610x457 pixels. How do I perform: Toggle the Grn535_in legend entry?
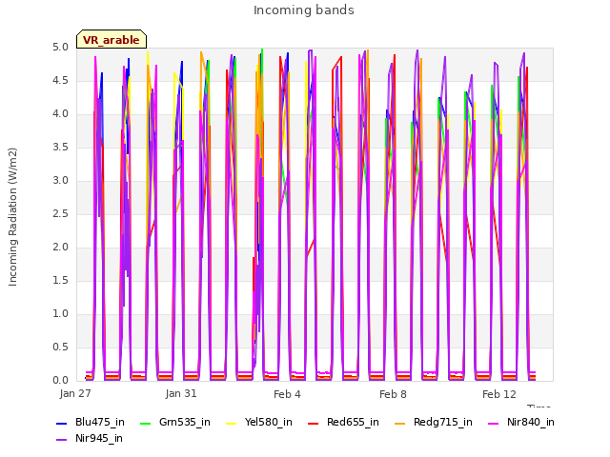pyautogui.click(x=175, y=422)
